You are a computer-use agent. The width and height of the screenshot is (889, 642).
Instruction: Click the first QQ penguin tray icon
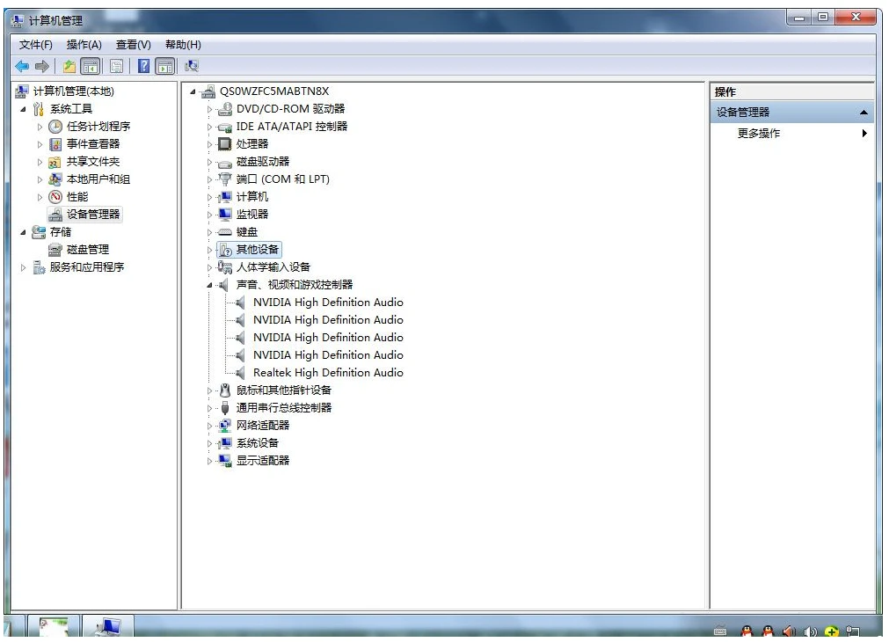(x=747, y=631)
